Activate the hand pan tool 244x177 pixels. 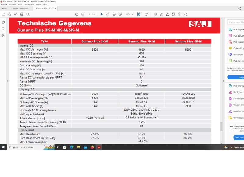[x=108, y=14]
